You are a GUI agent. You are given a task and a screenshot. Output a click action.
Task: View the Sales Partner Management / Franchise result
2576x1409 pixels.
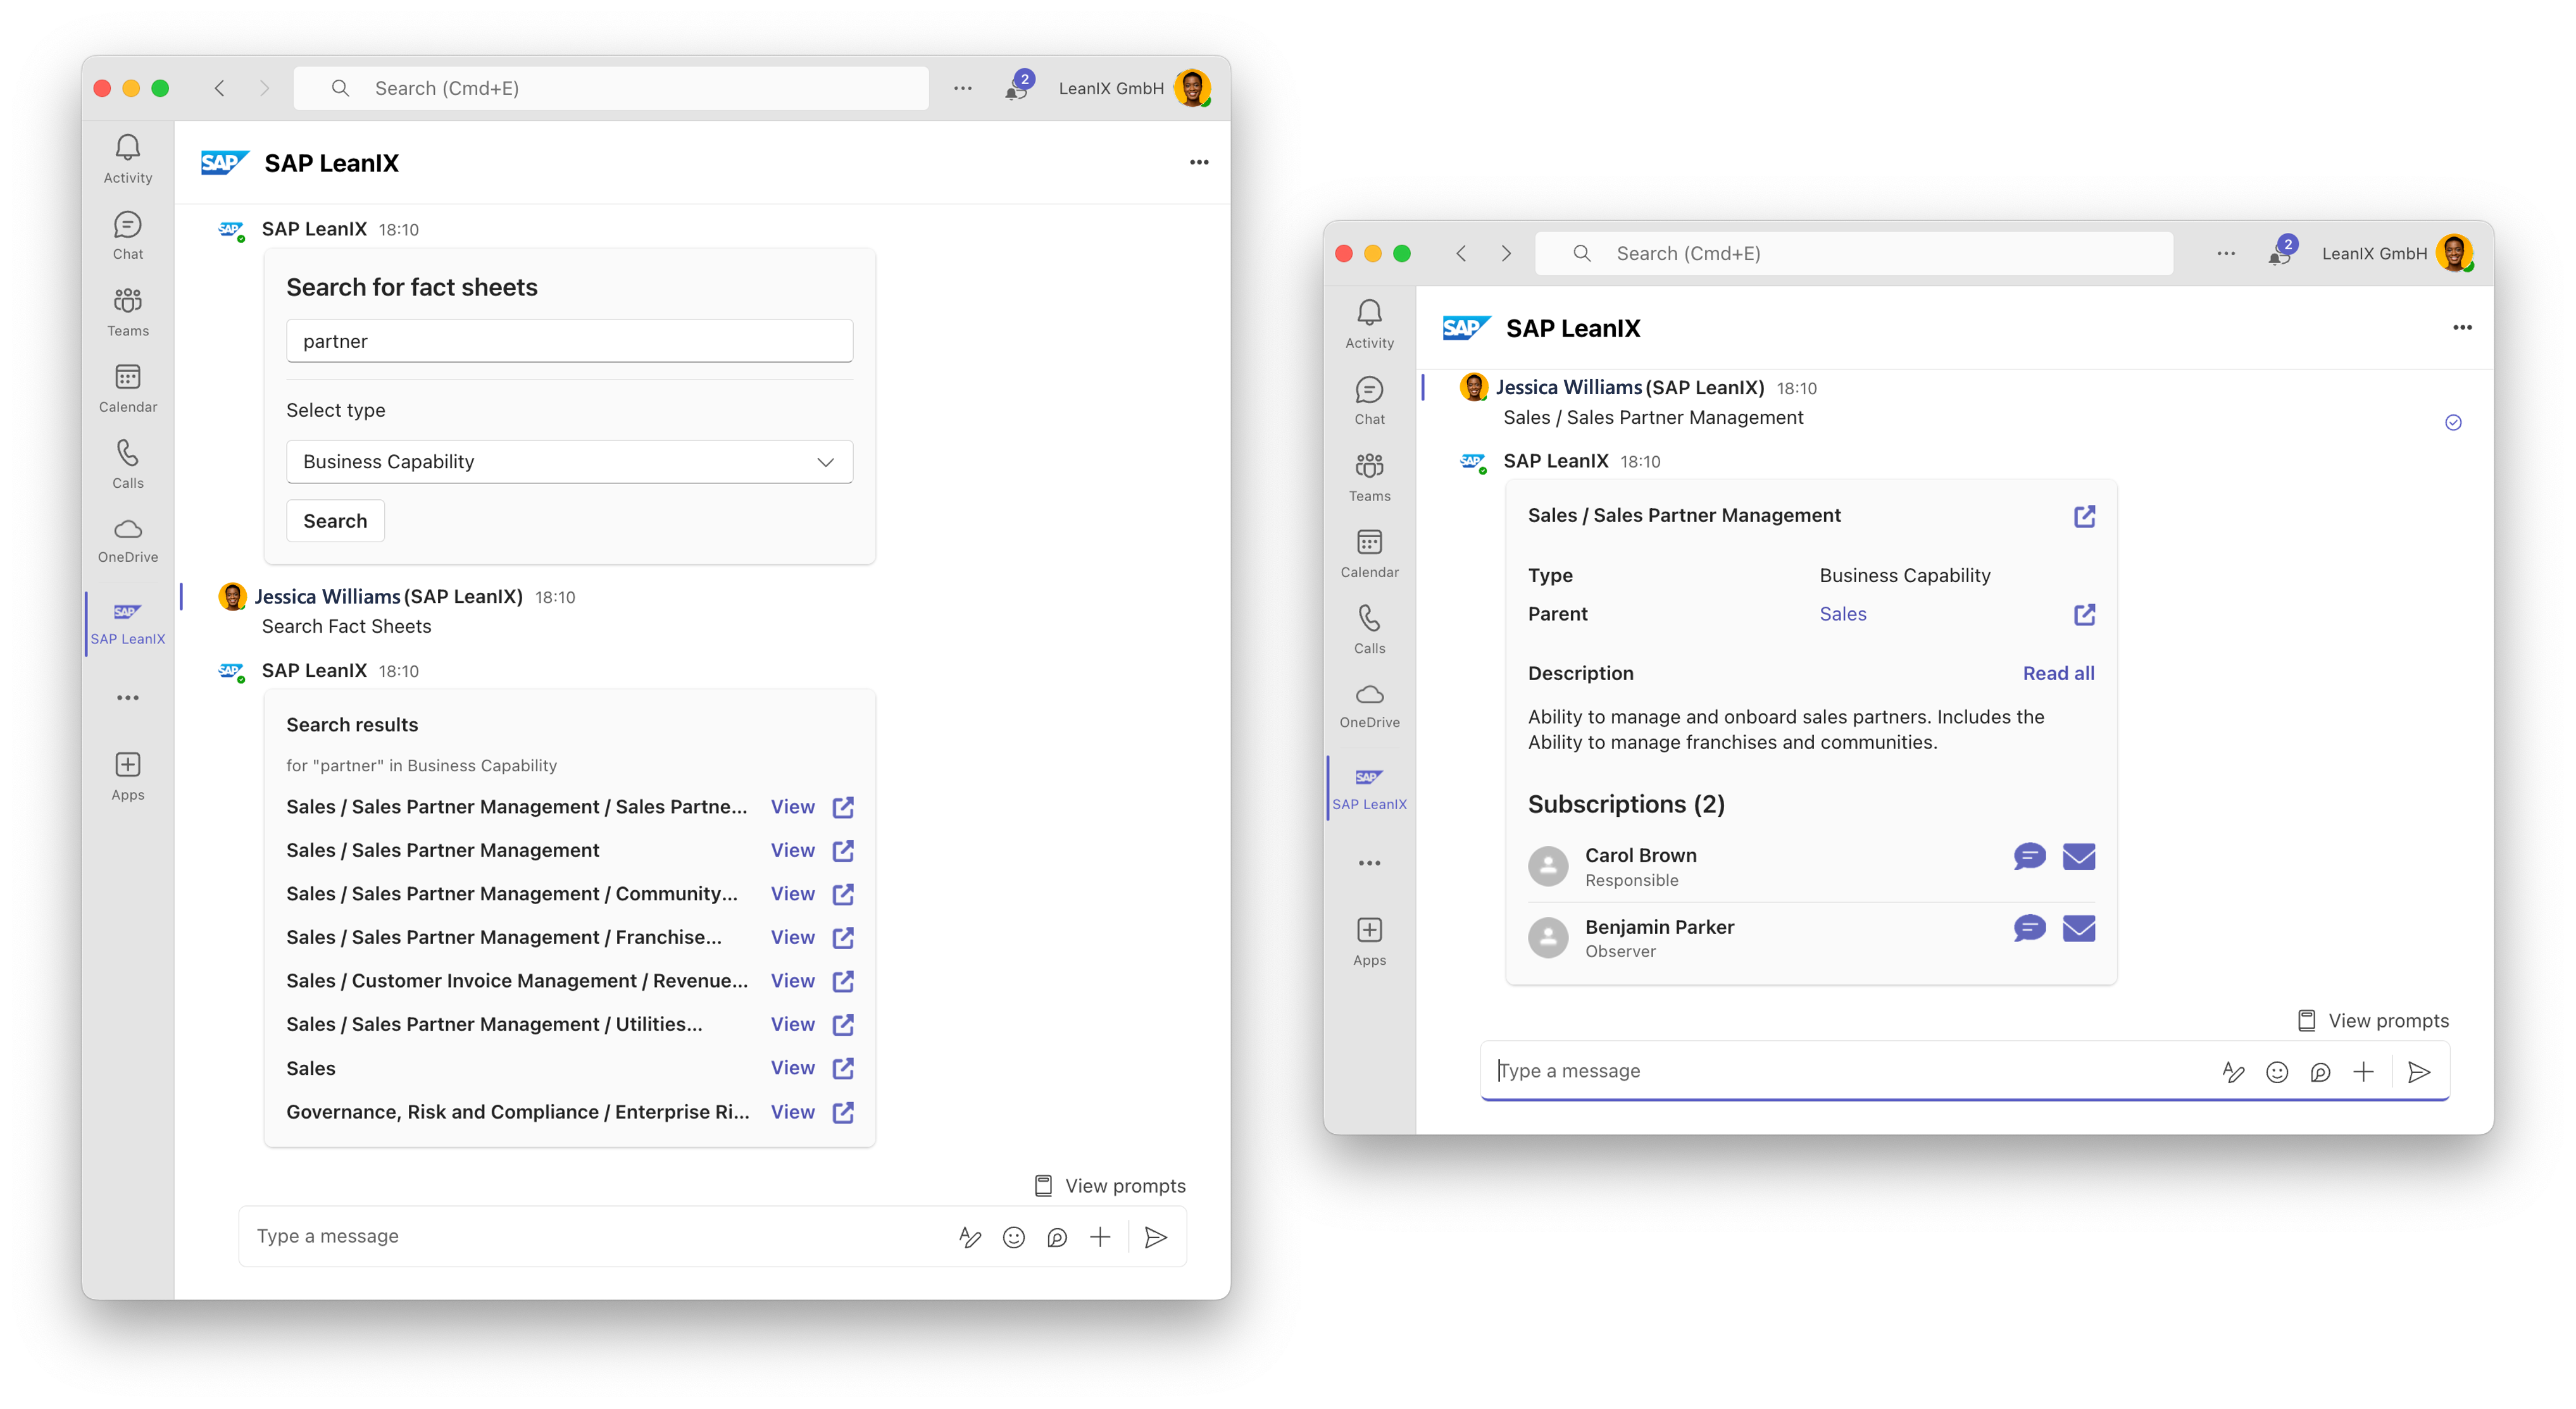click(792, 936)
